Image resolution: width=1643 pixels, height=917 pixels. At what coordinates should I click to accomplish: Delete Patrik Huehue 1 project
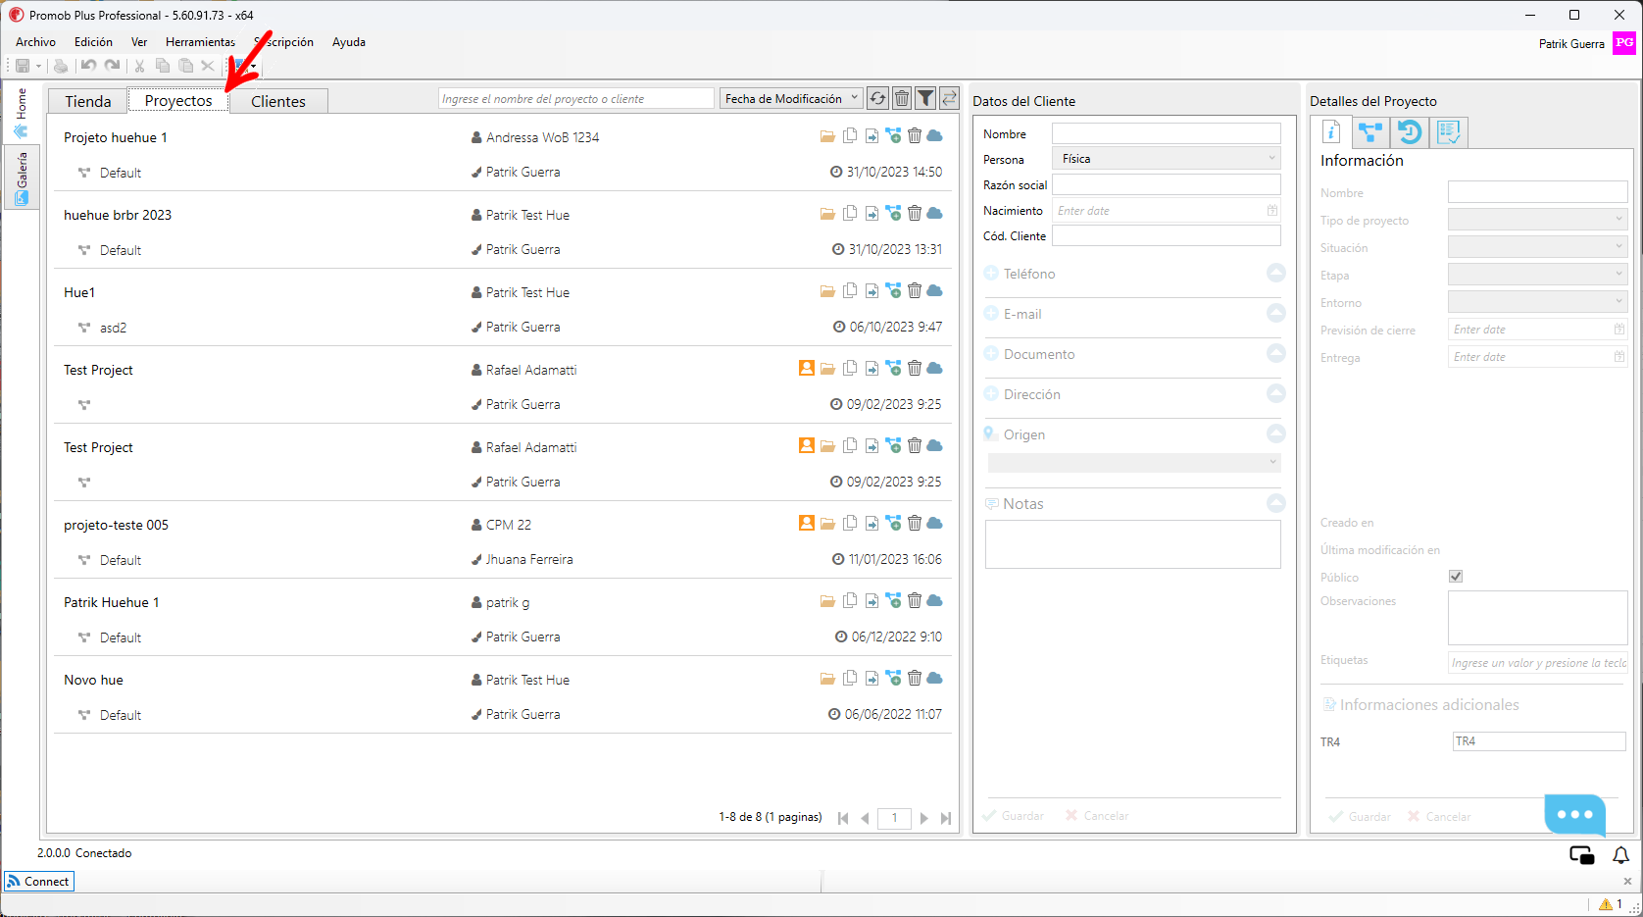coord(915,600)
